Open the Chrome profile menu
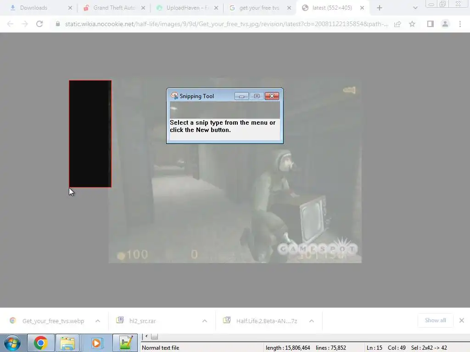Image resolution: width=470 pixels, height=352 pixels. [x=445, y=24]
